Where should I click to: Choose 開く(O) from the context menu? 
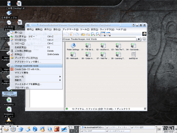36,33
